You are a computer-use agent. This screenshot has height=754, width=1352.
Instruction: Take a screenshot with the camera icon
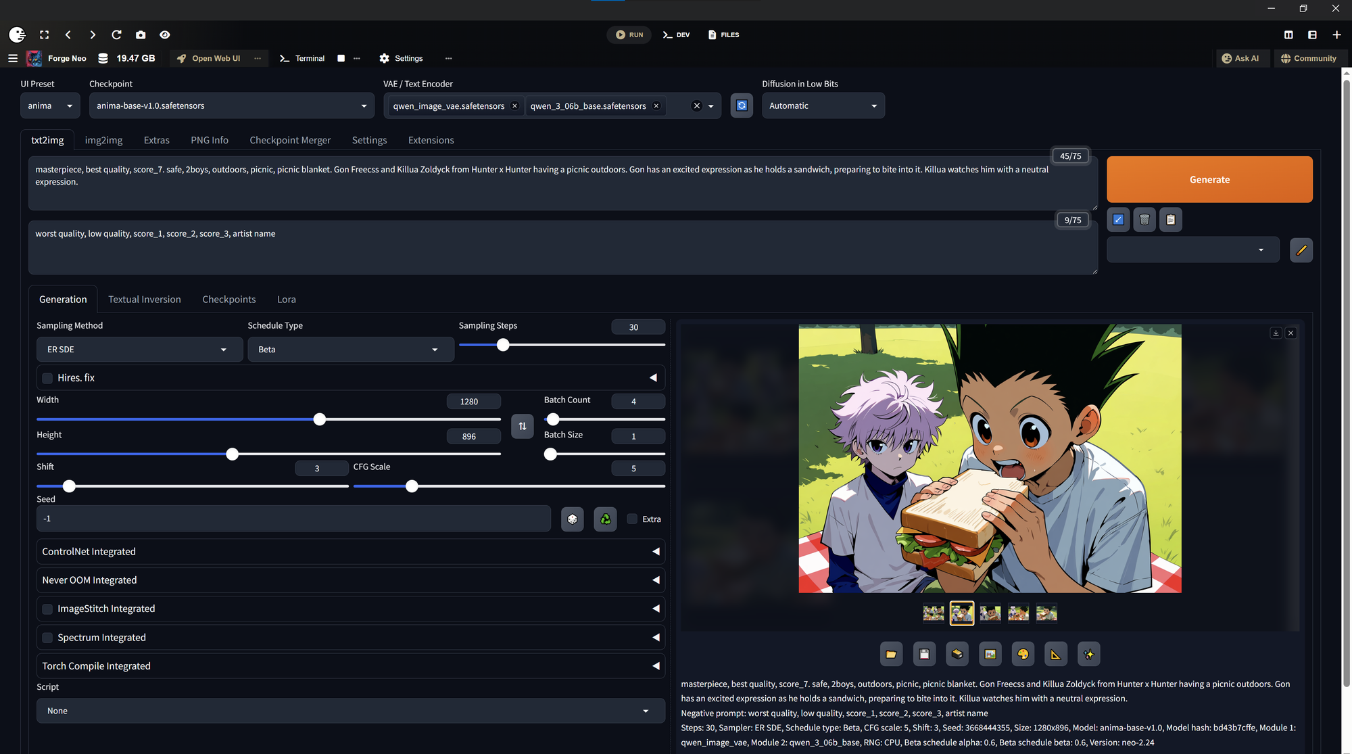tap(141, 34)
